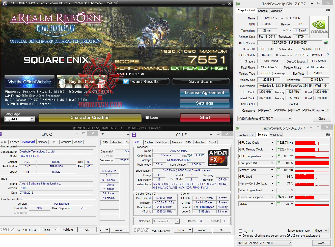Click the screenshot camera icon in GPU-Z Graphics Card window
This screenshot has height=247, width=335.
pyautogui.click(x=328, y=10)
